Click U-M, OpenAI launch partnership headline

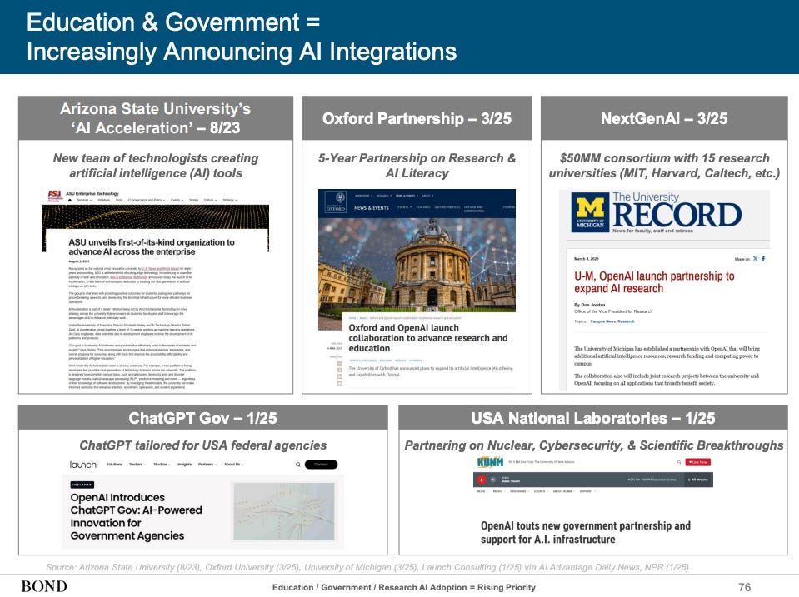click(654, 282)
